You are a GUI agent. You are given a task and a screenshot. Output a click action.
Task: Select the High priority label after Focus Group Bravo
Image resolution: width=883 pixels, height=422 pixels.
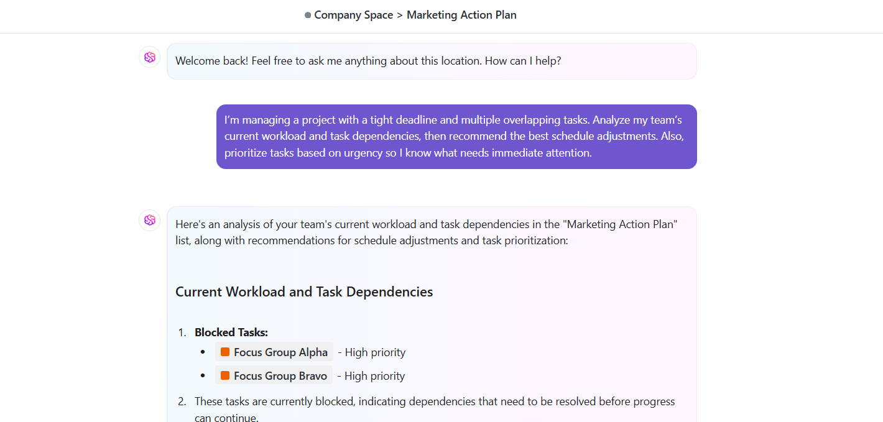(x=371, y=376)
